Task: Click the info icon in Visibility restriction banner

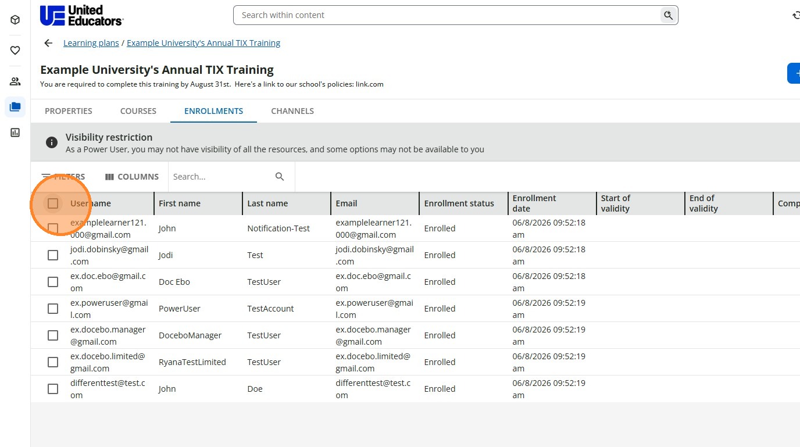Action: [x=52, y=142]
